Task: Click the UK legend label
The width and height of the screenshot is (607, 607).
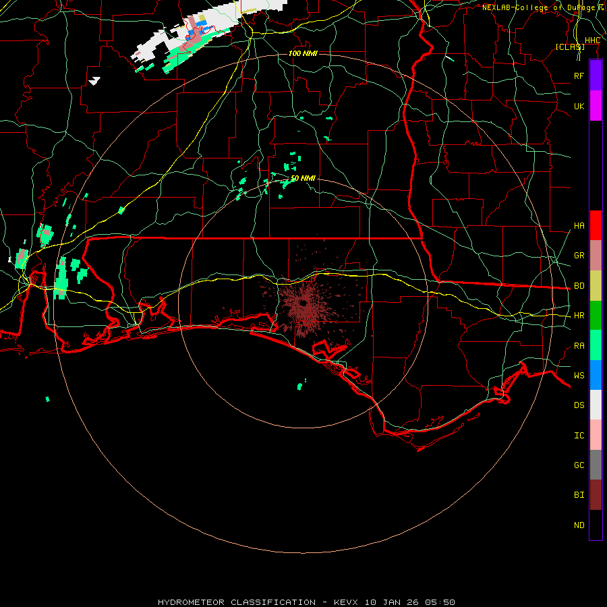Action: [579, 106]
